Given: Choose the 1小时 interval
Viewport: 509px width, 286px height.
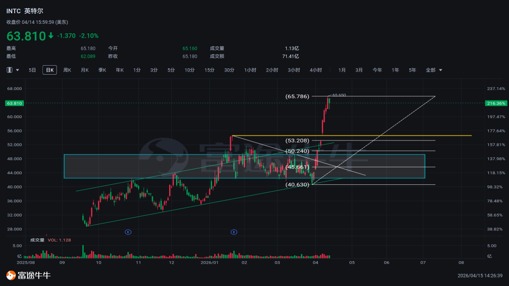Looking at the screenshot, I should 250,70.
